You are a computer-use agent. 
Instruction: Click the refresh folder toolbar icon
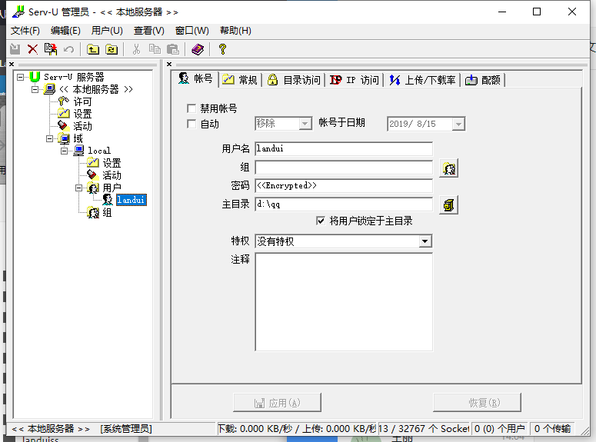coord(112,49)
